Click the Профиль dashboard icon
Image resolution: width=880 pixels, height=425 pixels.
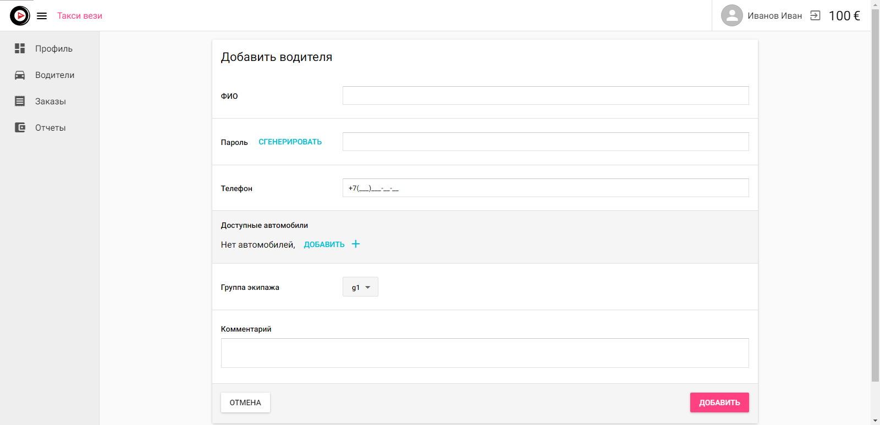20,48
